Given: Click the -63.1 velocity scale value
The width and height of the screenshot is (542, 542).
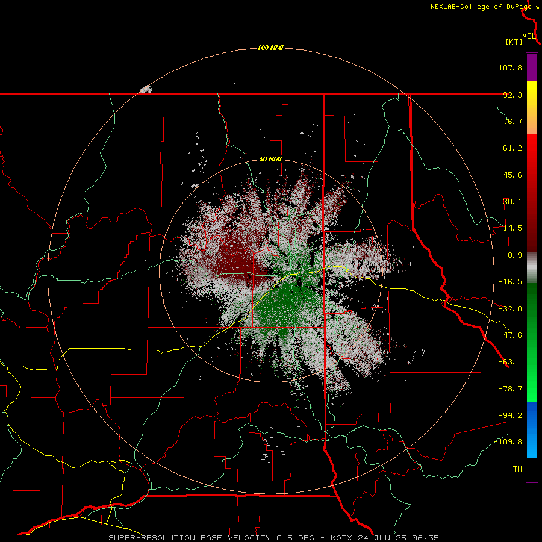Looking at the screenshot, I should (x=510, y=362).
